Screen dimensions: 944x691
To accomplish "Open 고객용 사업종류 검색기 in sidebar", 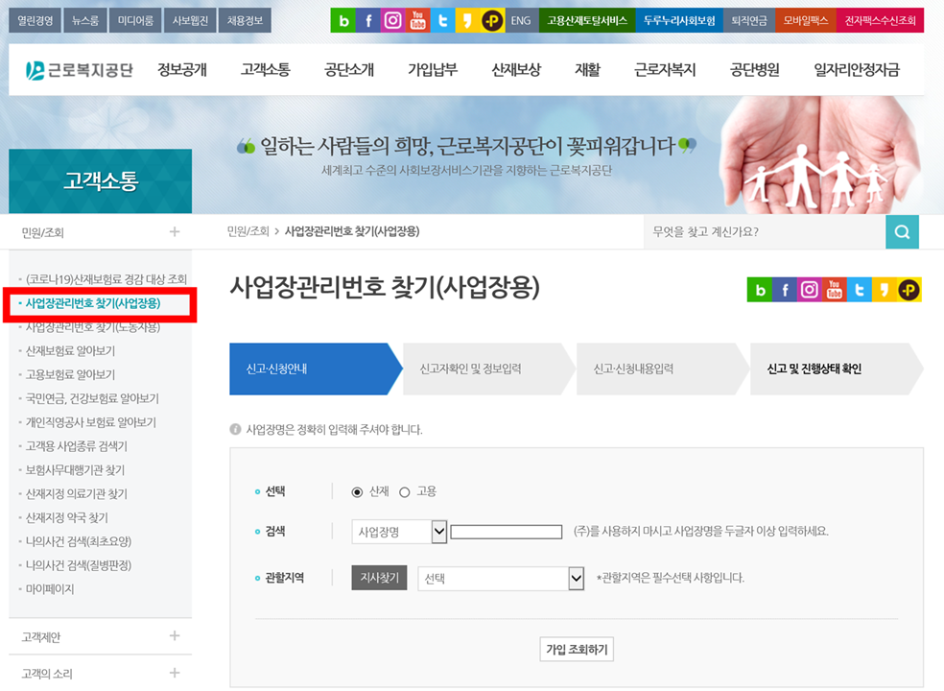I will [x=76, y=446].
